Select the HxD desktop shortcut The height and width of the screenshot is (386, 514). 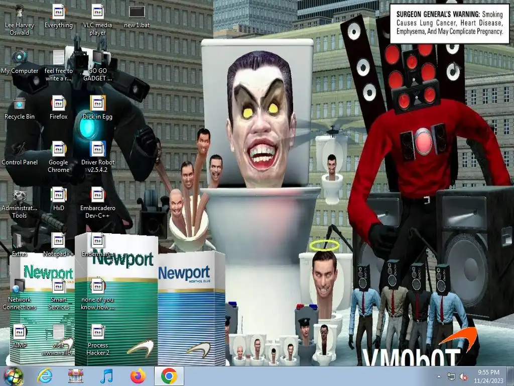[59, 200]
